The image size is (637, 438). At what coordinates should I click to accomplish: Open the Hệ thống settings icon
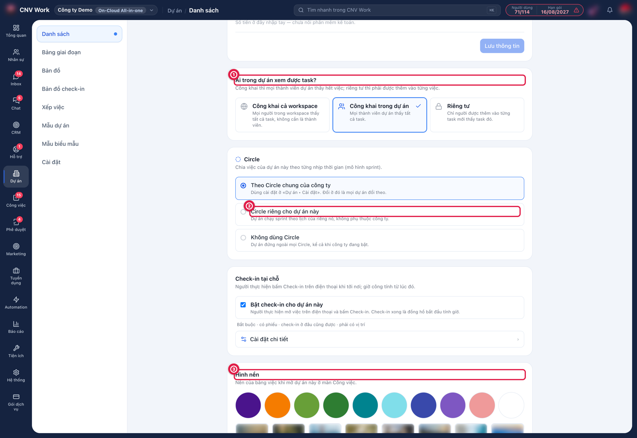(x=16, y=375)
